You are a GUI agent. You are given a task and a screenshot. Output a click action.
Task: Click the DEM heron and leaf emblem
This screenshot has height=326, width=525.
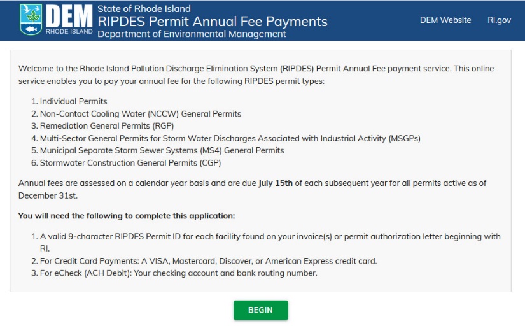[x=31, y=19]
